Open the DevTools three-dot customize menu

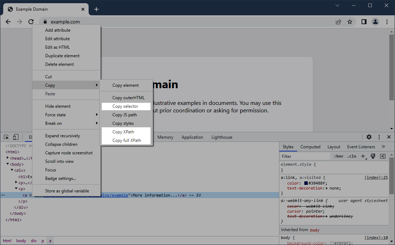coord(379,137)
